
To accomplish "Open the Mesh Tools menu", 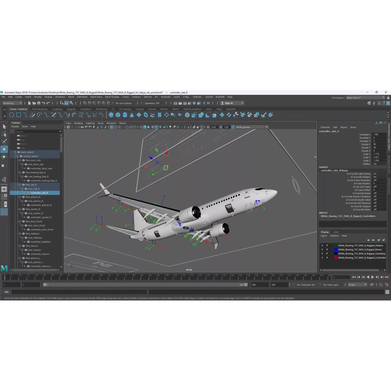I will tap(96, 97).
